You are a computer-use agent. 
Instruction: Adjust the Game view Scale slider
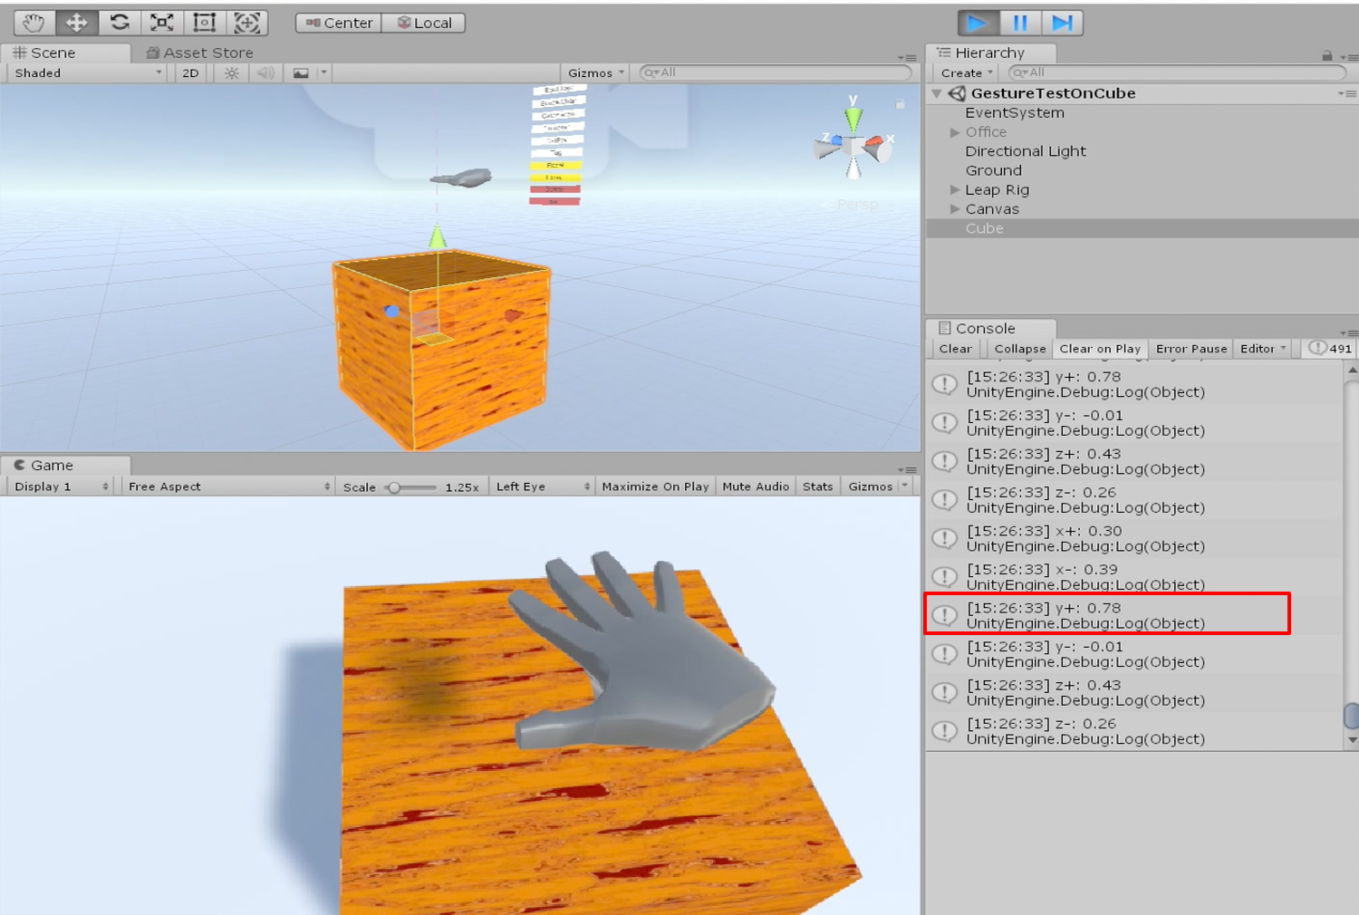tap(395, 487)
